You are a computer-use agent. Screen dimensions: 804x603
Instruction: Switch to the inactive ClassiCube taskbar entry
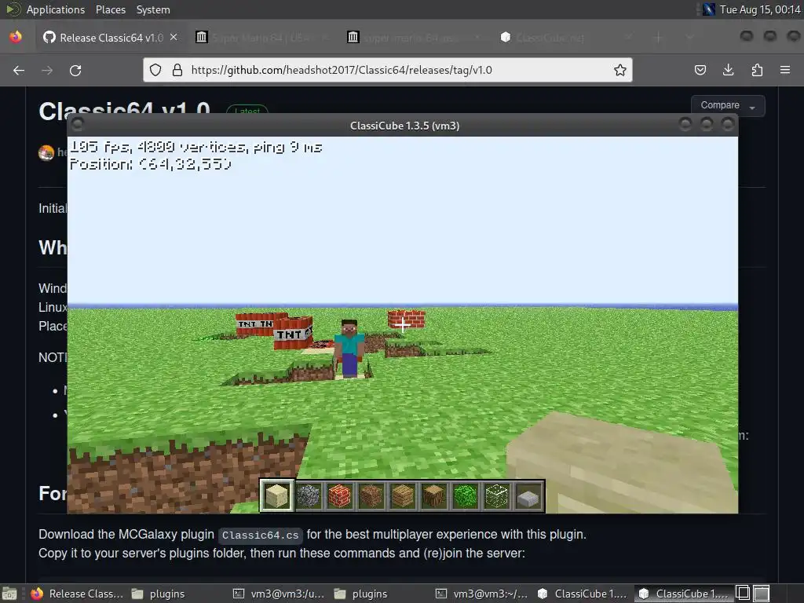582,594
